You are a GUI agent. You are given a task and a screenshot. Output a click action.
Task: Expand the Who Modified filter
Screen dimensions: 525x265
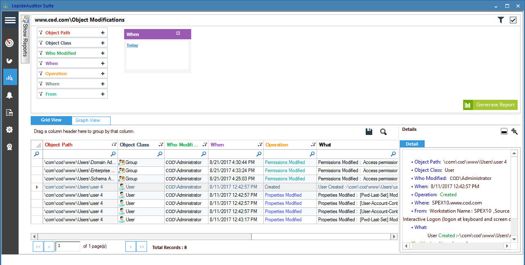102,53
